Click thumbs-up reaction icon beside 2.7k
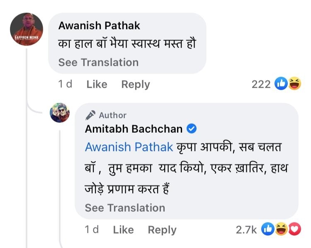311x248 pixels. point(268,230)
